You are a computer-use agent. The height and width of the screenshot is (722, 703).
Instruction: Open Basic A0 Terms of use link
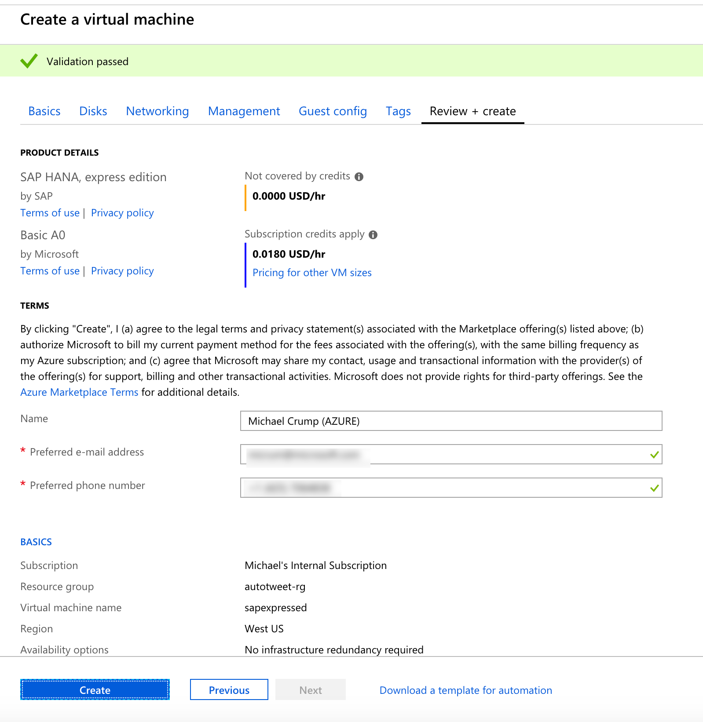point(50,271)
